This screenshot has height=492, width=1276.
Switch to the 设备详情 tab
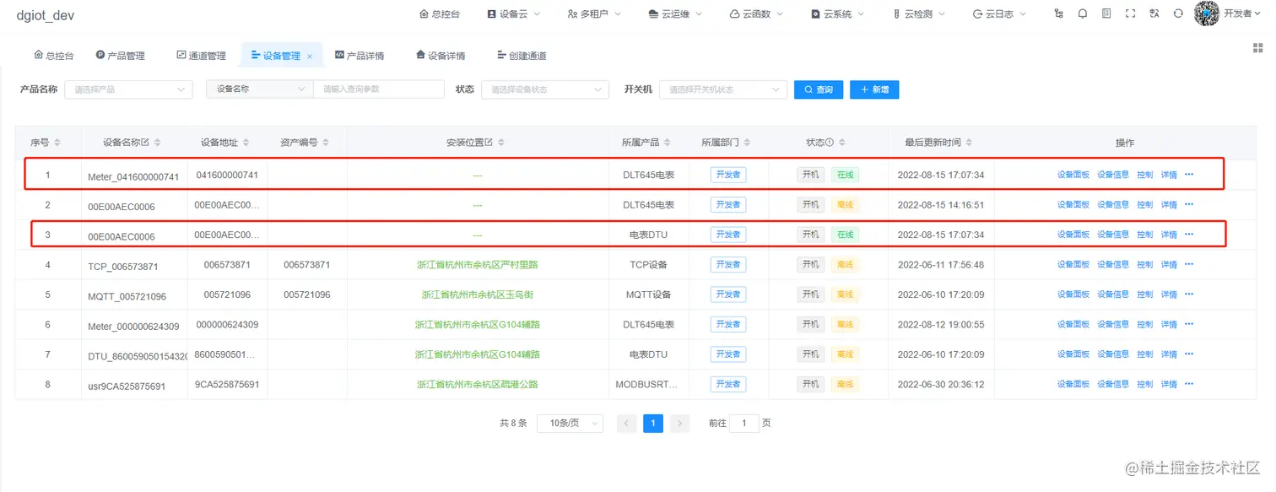point(441,56)
